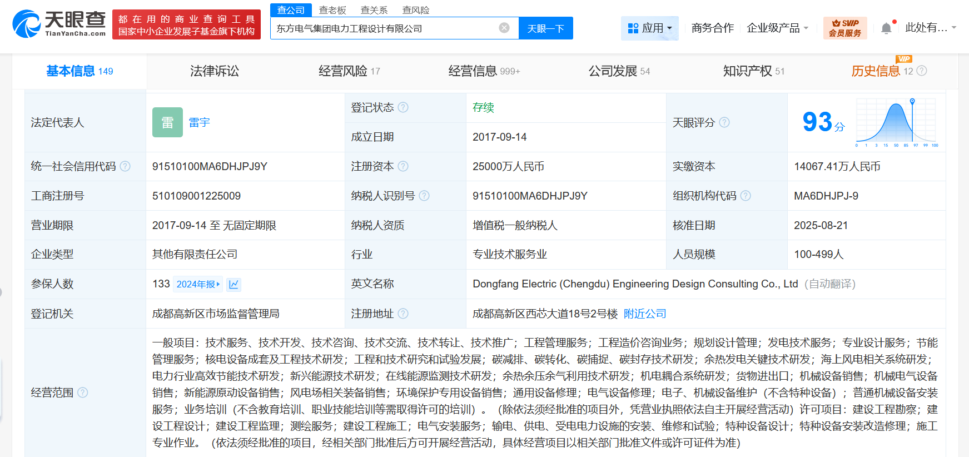This screenshot has height=457, width=969.
Task: Select the 查老板 search mode
Action: coord(332,10)
